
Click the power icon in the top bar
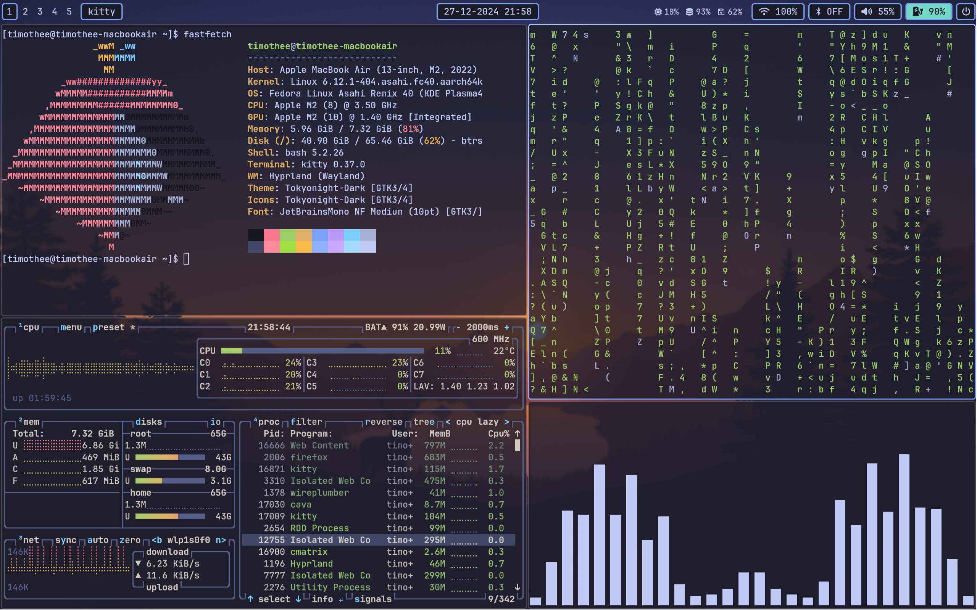[x=967, y=11]
